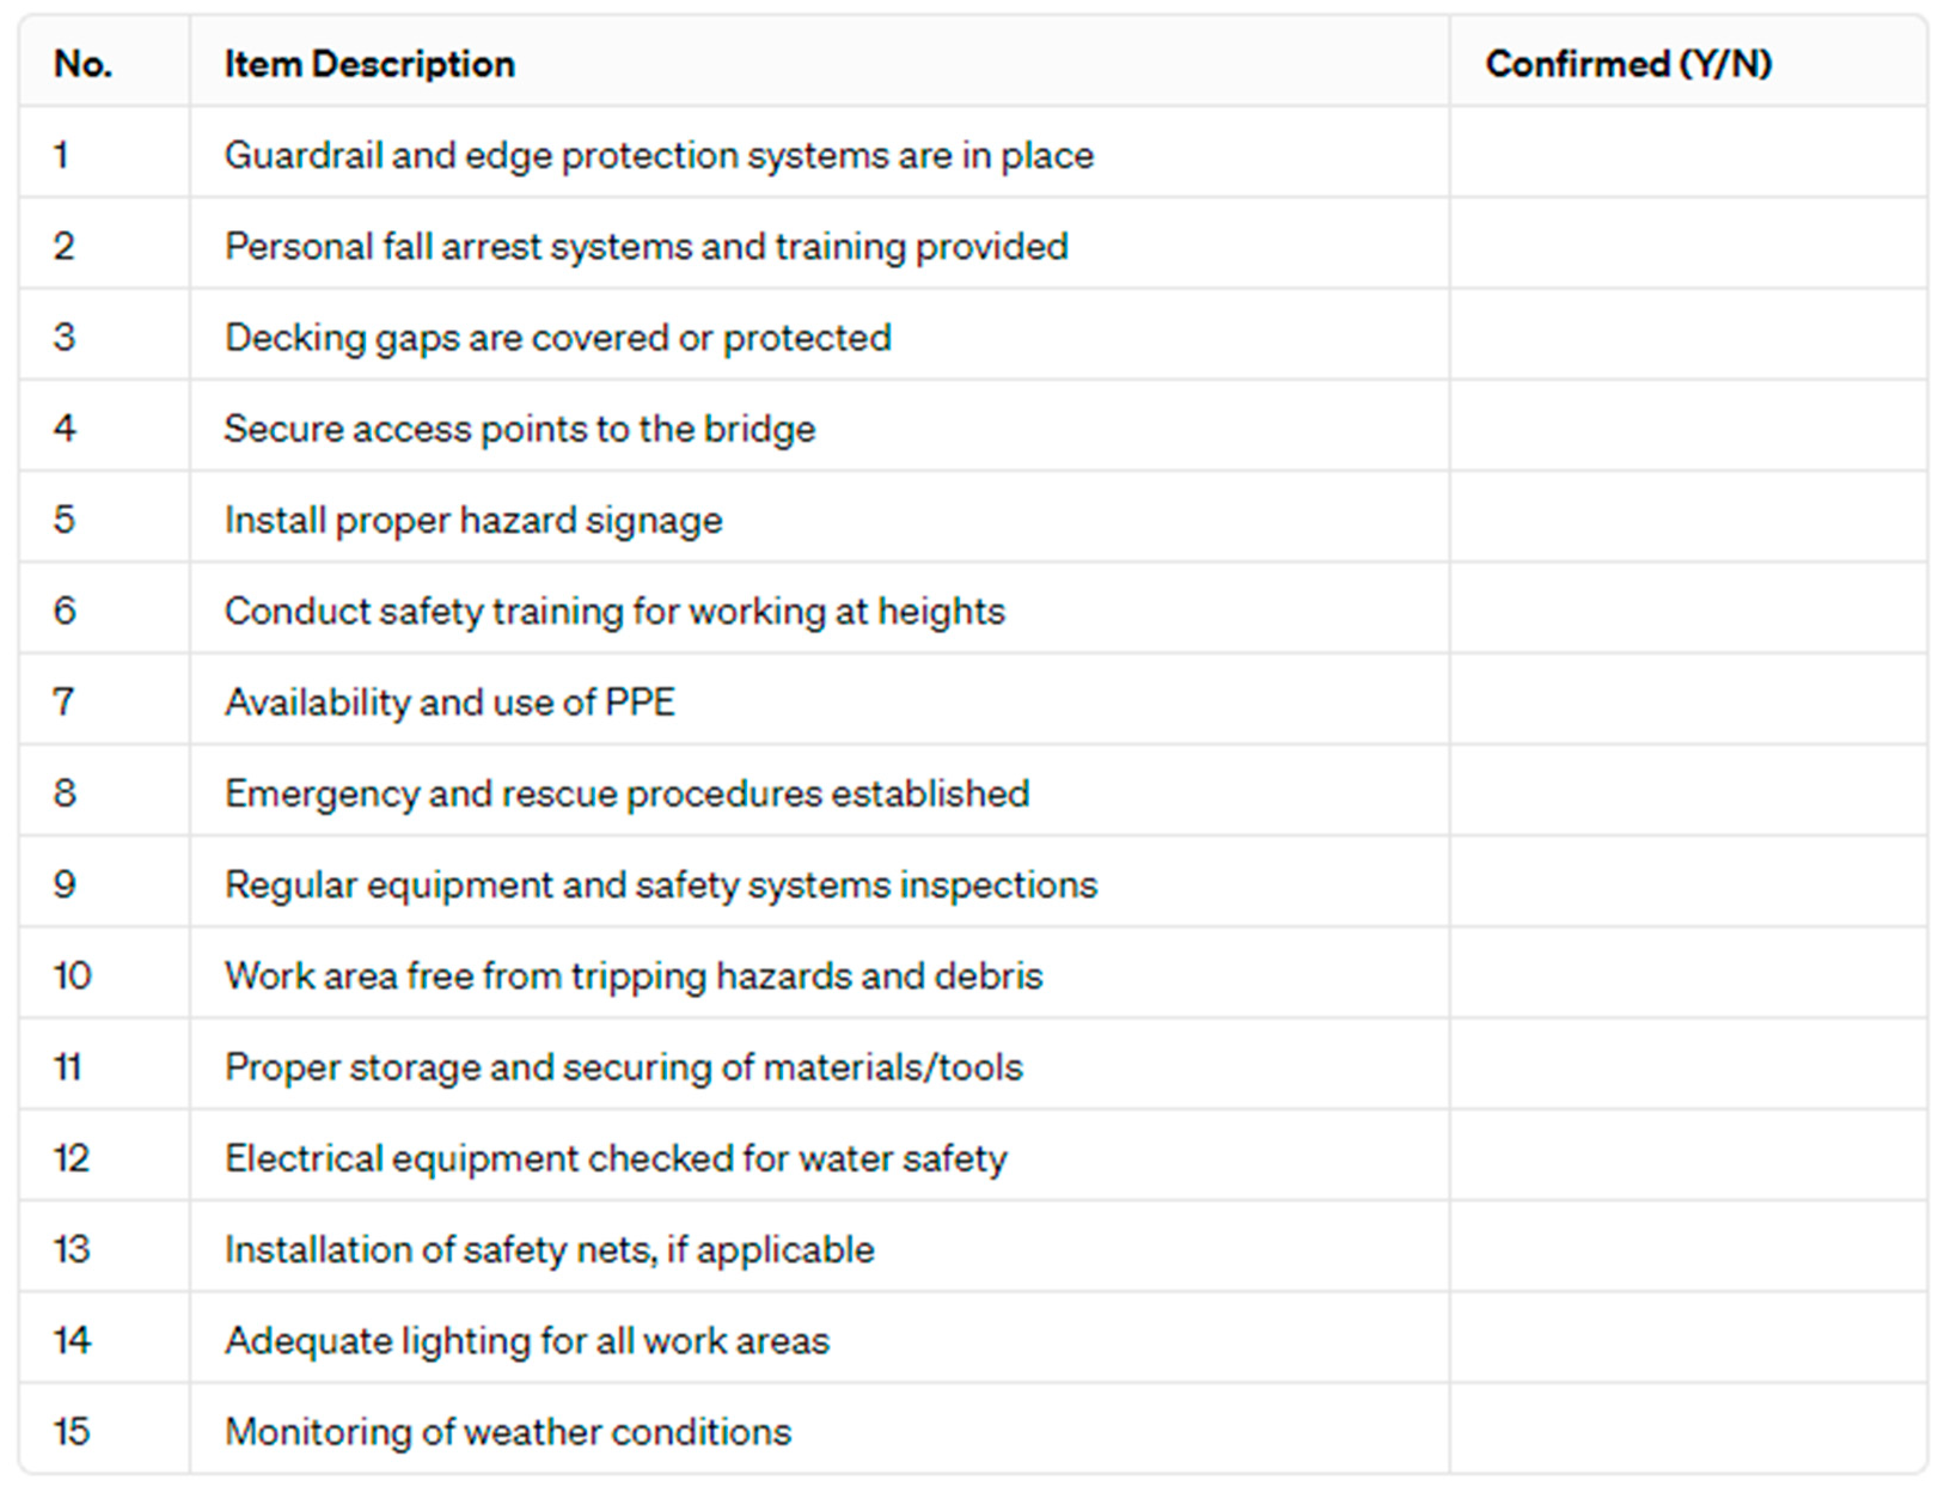Click the Confirmed cell for decking gaps row
This screenshot has height=1495, width=1946.
click(x=1687, y=337)
